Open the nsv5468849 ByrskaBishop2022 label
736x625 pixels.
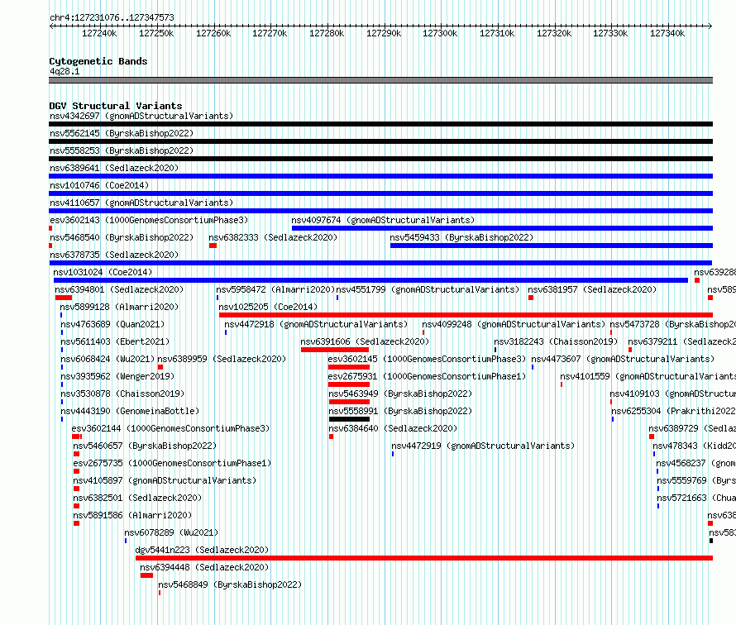coord(230,584)
